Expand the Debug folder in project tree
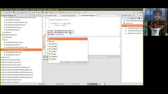Viewport: 168px width, 94px height. click(3, 32)
